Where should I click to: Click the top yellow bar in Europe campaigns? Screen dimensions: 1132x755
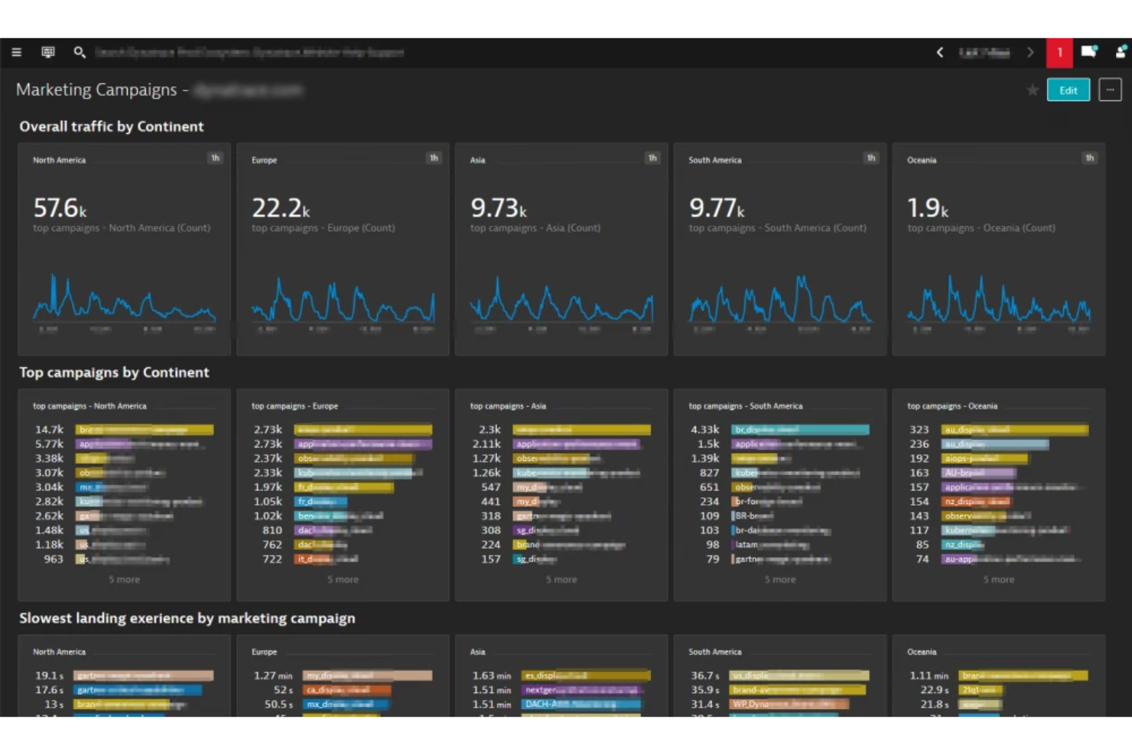pyautogui.click(x=363, y=429)
